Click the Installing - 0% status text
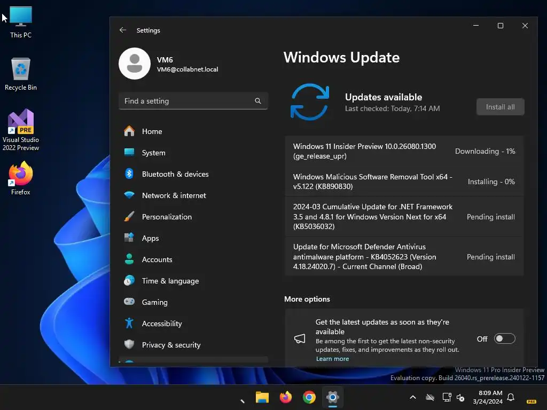The width and height of the screenshot is (547, 410). click(x=491, y=182)
